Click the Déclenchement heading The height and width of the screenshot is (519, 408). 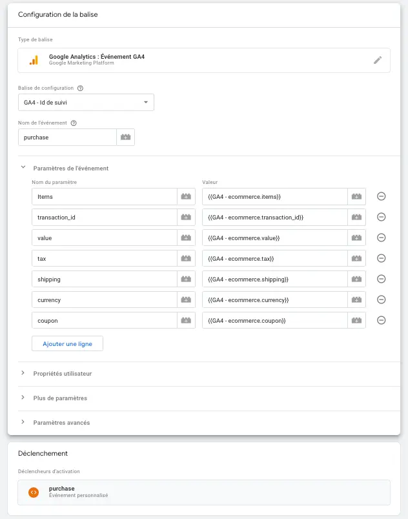click(43, 453)
